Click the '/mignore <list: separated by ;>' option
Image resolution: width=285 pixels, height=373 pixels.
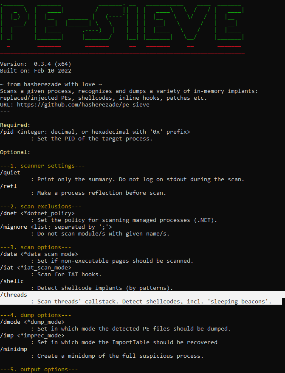pyautogui.click(x=56, y=227)
